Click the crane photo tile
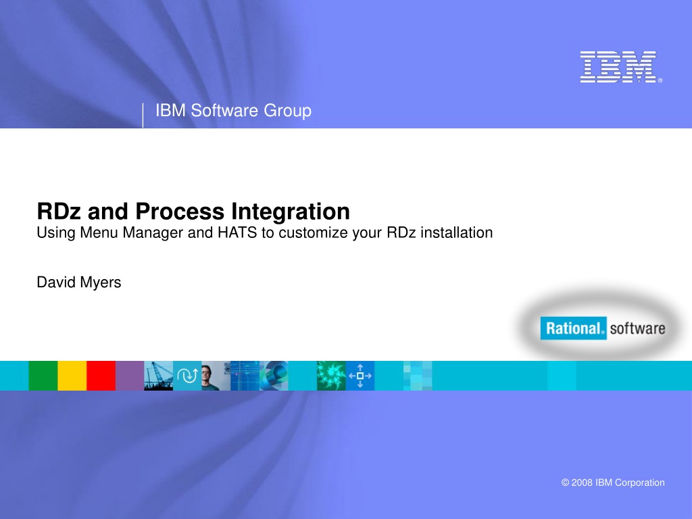Image resolution: width=692 pixels, height=519 pixels. click(x=158, y=376)
